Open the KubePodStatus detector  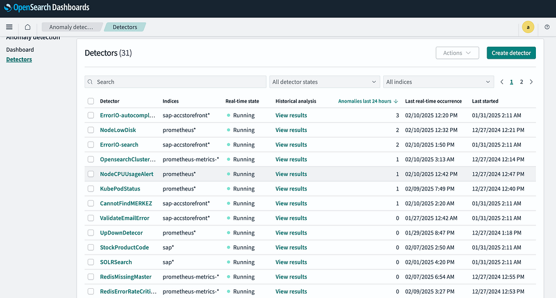pyautogui.click(x=120, y=189)
